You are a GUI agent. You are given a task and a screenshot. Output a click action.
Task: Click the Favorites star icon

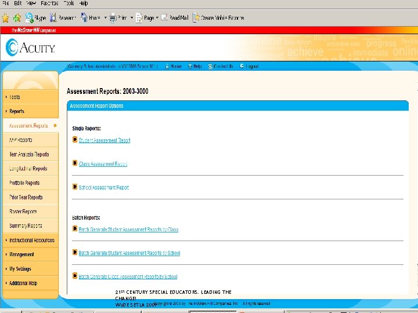pyautogui.click(x=5, y=18)
